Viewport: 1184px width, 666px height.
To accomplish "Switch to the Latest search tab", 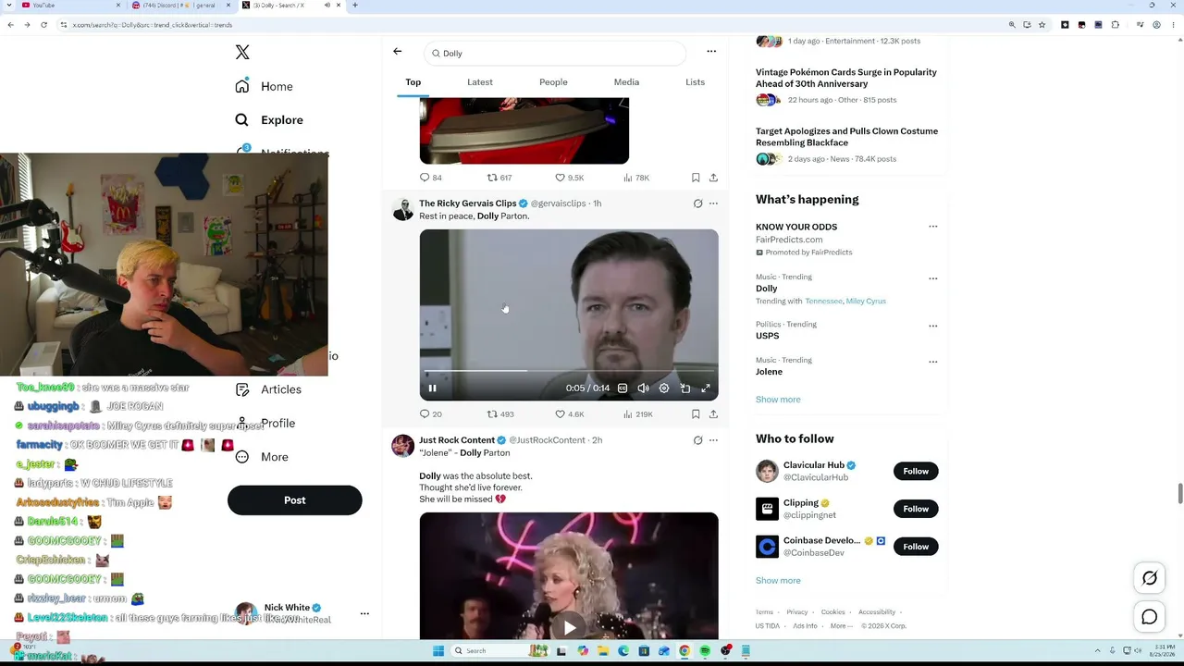I will pos(480,82).
